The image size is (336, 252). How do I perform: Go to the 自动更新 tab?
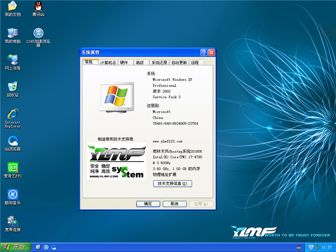coord(179,62)
